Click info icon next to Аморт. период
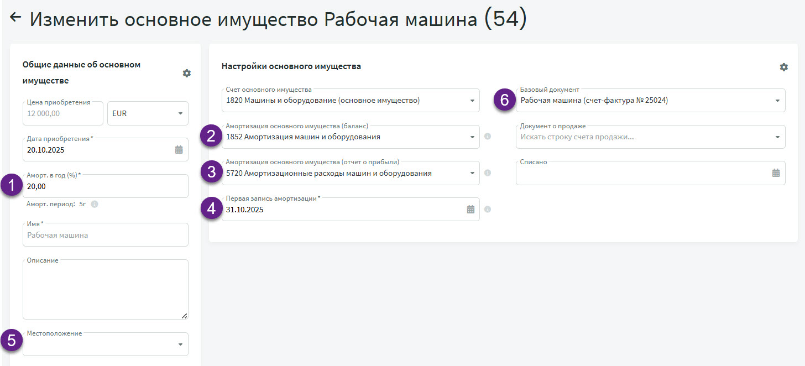This screenshot has width=805, height=366. [x=95, y=204]
